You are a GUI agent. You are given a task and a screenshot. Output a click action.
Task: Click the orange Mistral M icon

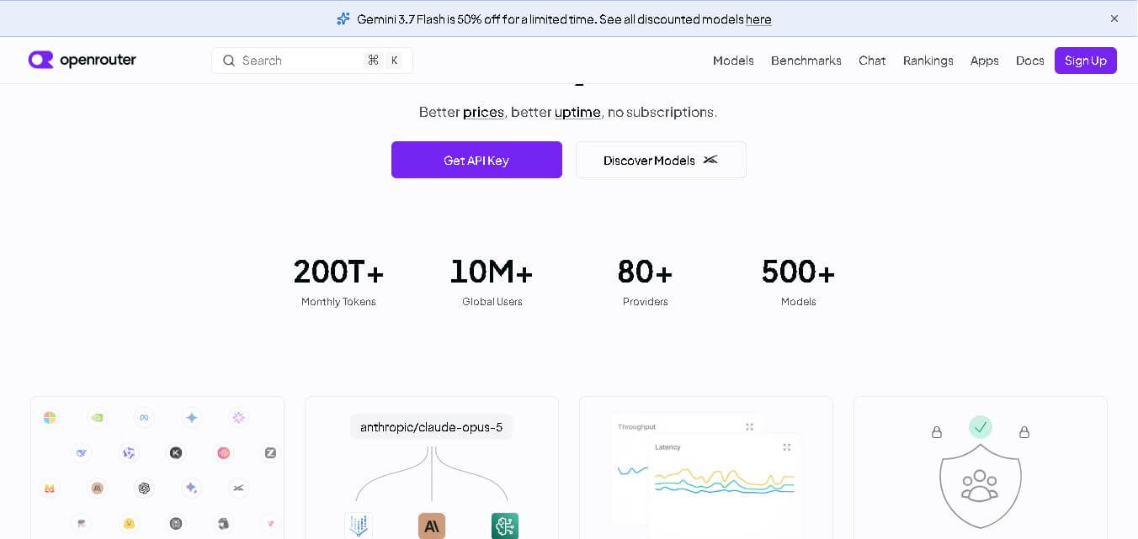[50, 488]
